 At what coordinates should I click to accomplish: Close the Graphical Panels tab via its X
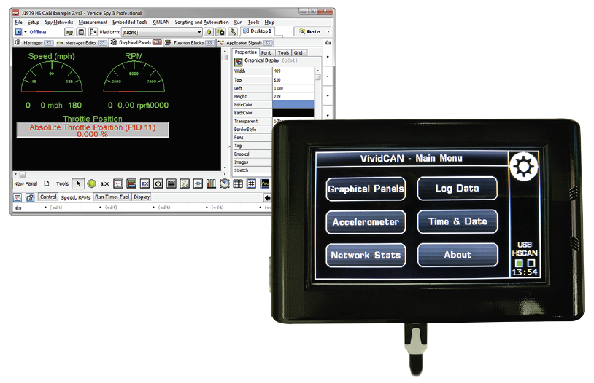pyautogui.click(x=158, y=44)
